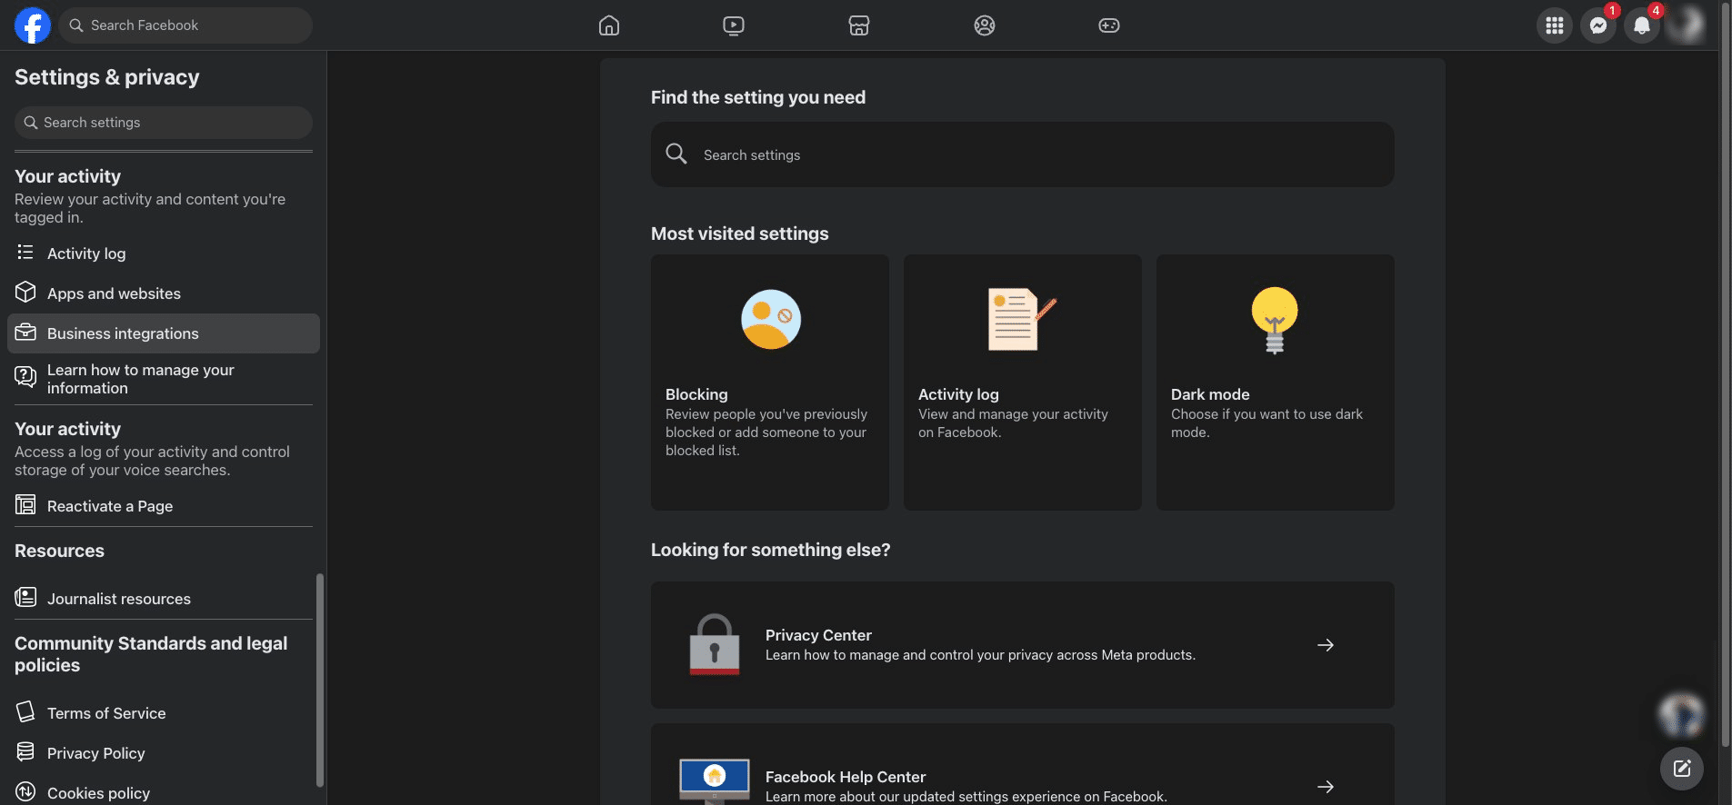Viewport: 1732px width, 805px height.
Task: Click the Privacy Center padlock icon
Action: [715, 644]
